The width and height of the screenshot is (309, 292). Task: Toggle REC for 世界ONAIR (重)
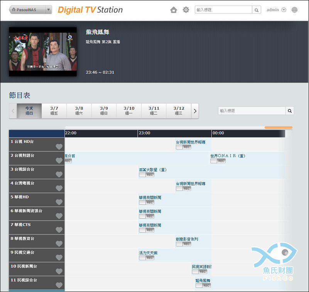coord(218,161)
